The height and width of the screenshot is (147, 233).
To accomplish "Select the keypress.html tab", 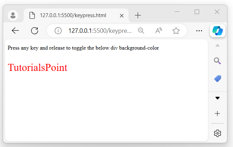I will [x=76, y=15].
